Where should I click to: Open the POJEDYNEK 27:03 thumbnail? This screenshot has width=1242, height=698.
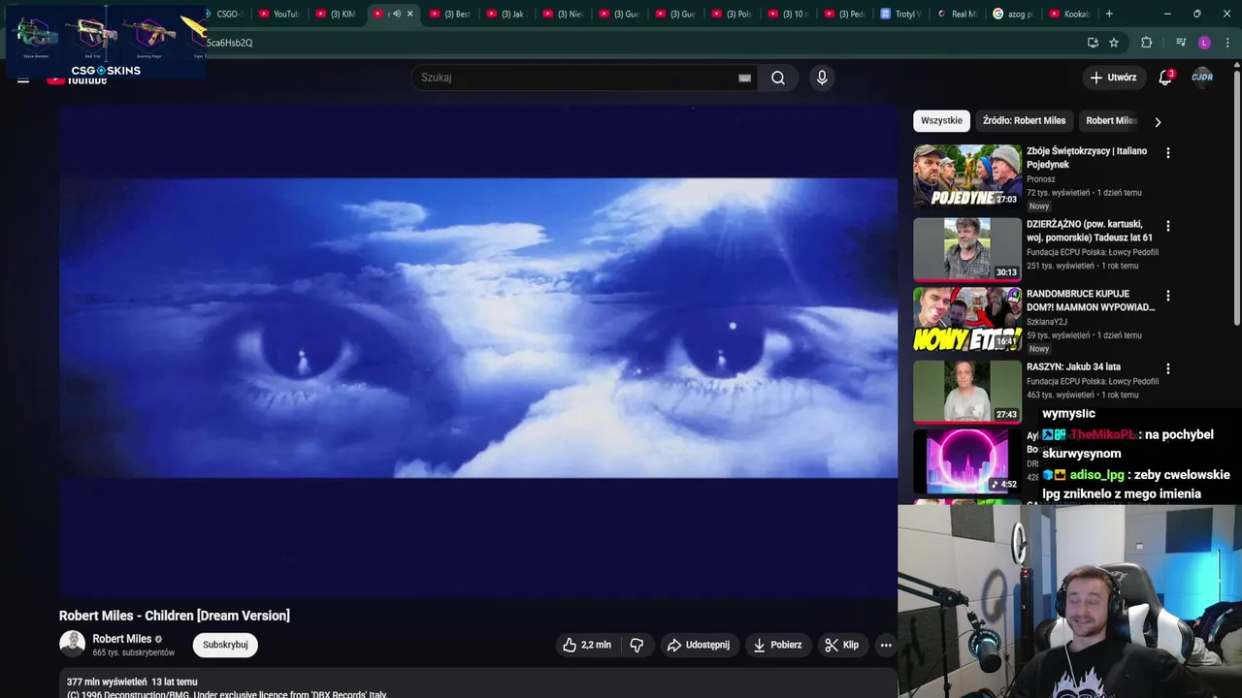click(967, 175)
